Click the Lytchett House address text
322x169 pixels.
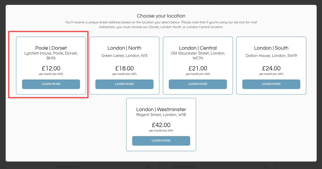click(x=51, y=56)
